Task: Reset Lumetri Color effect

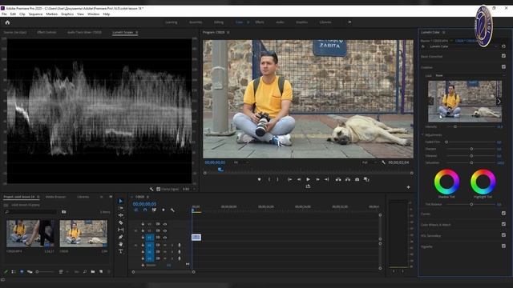Action: click(503, 46)
